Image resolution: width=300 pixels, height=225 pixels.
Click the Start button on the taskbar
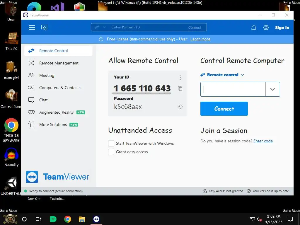point(10,219)
